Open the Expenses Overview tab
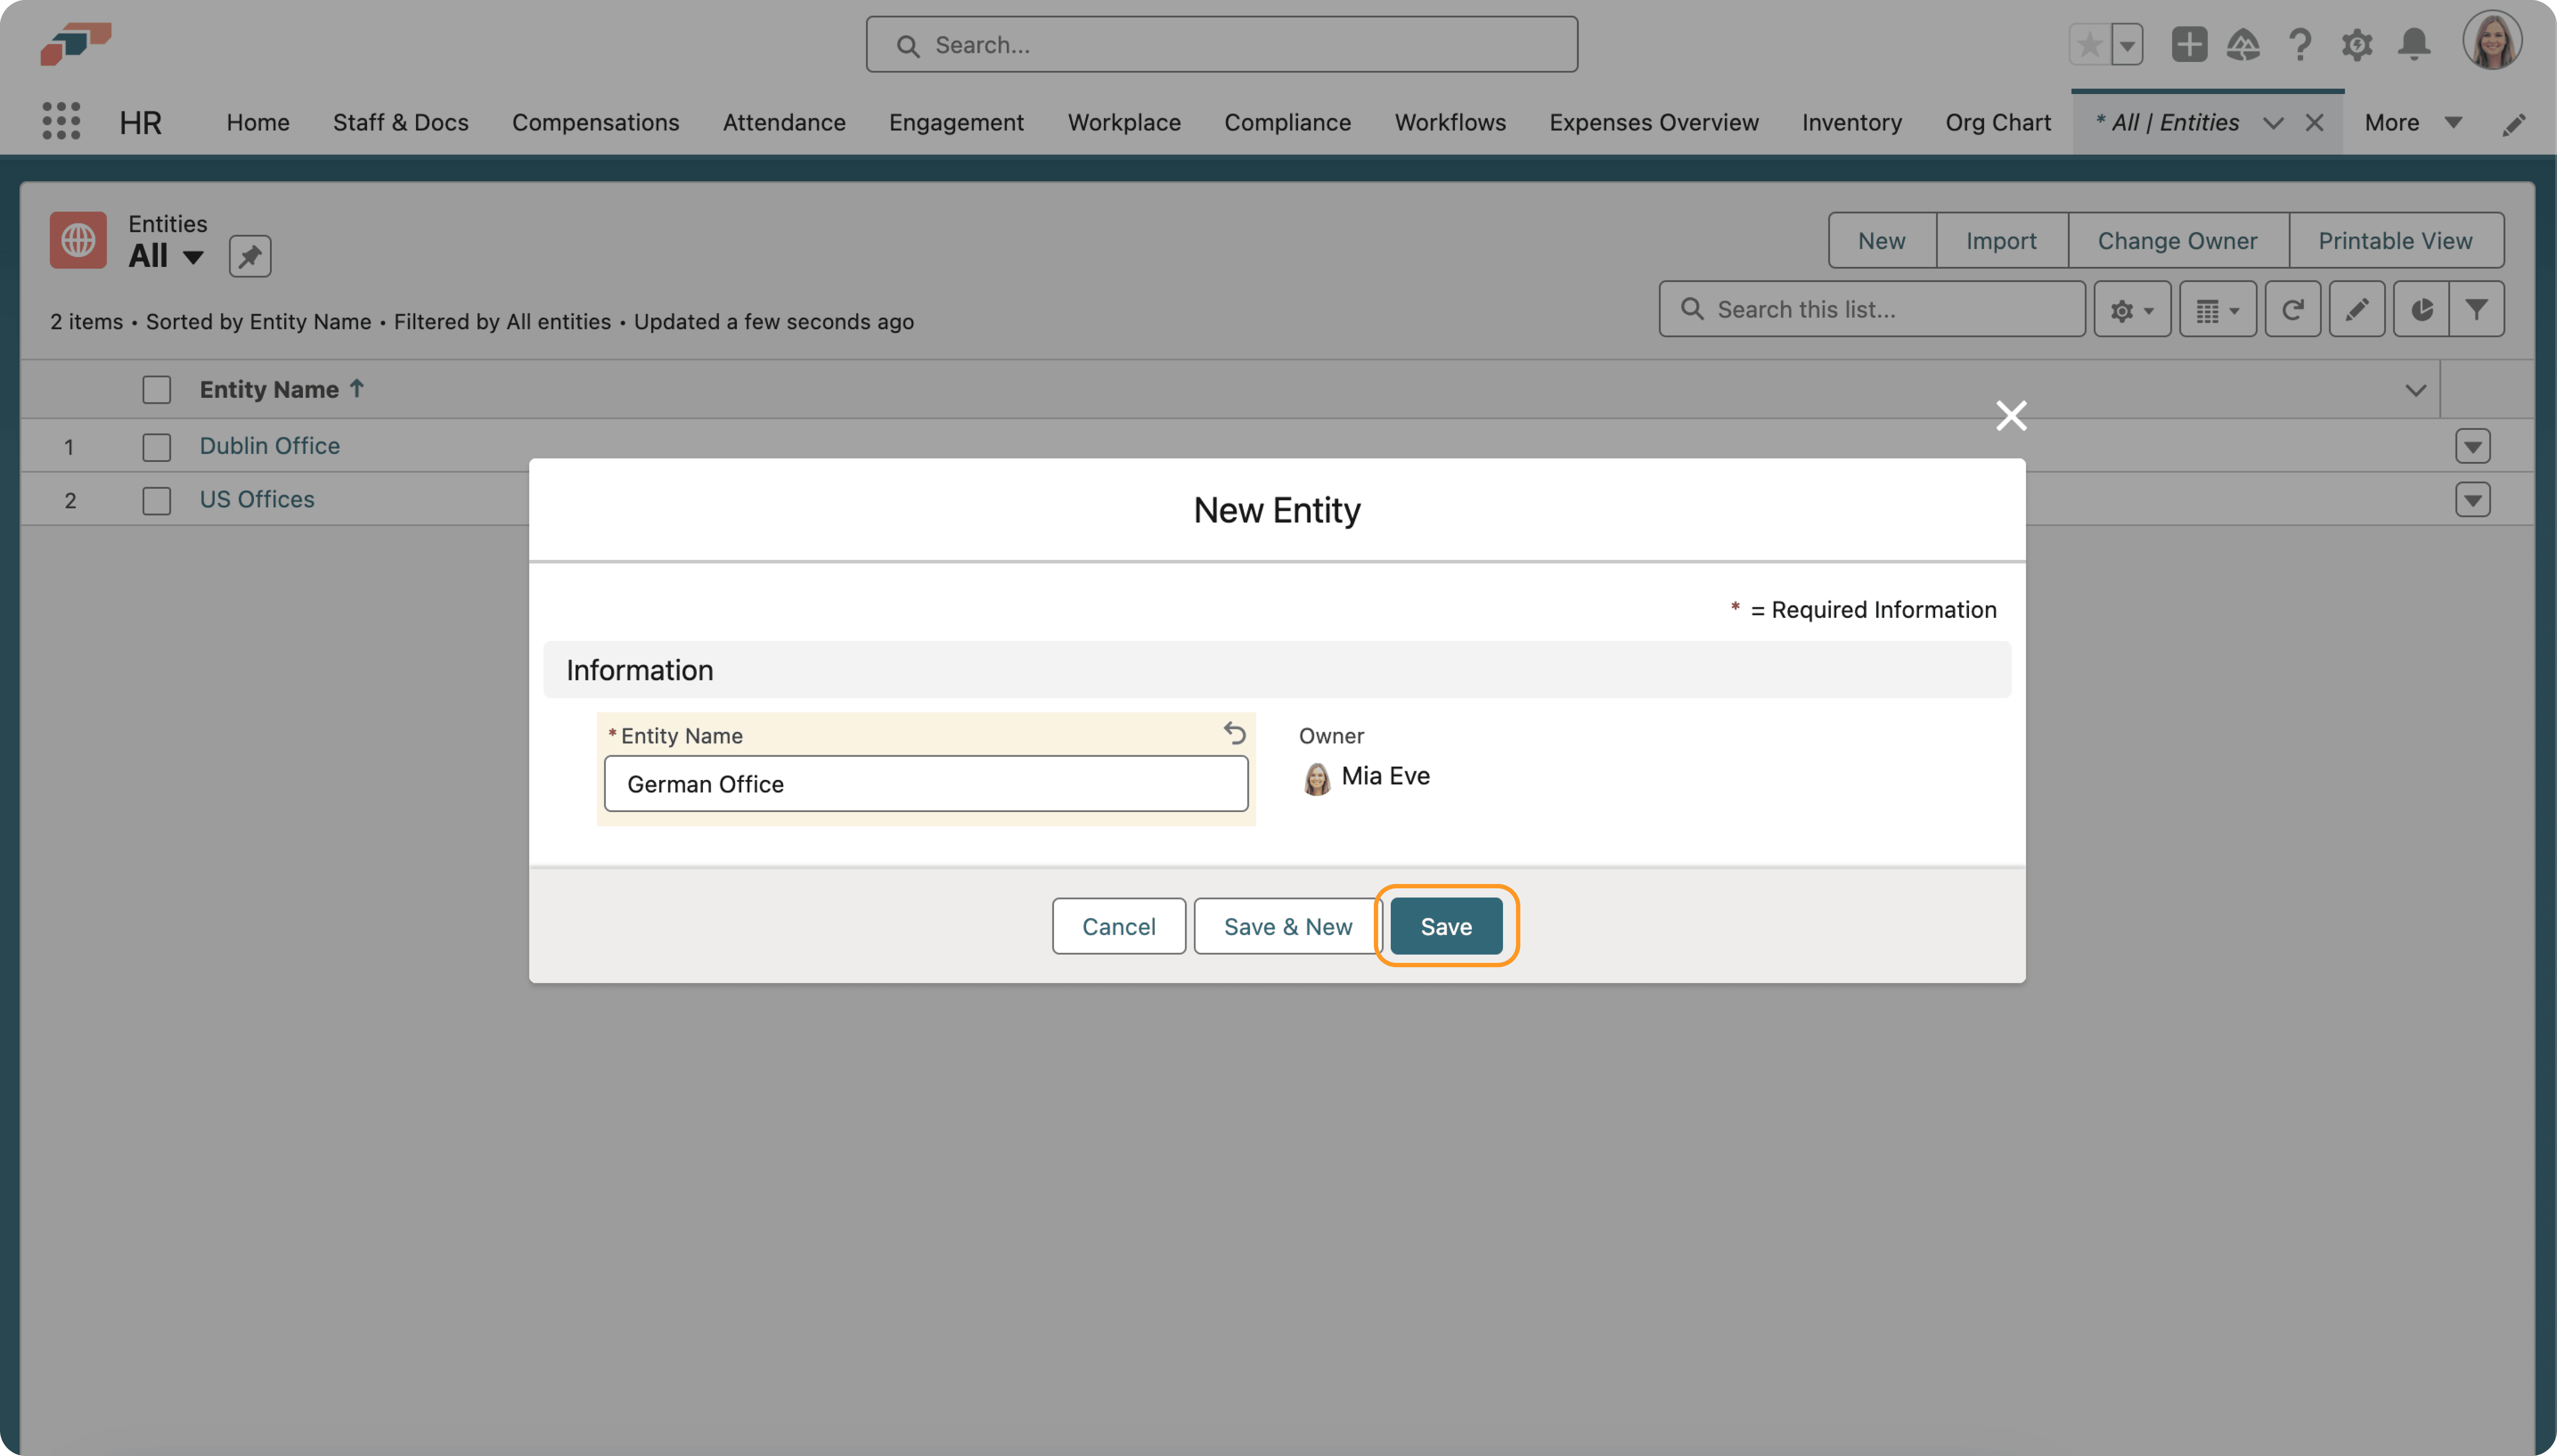 (x=1653, y=123)
